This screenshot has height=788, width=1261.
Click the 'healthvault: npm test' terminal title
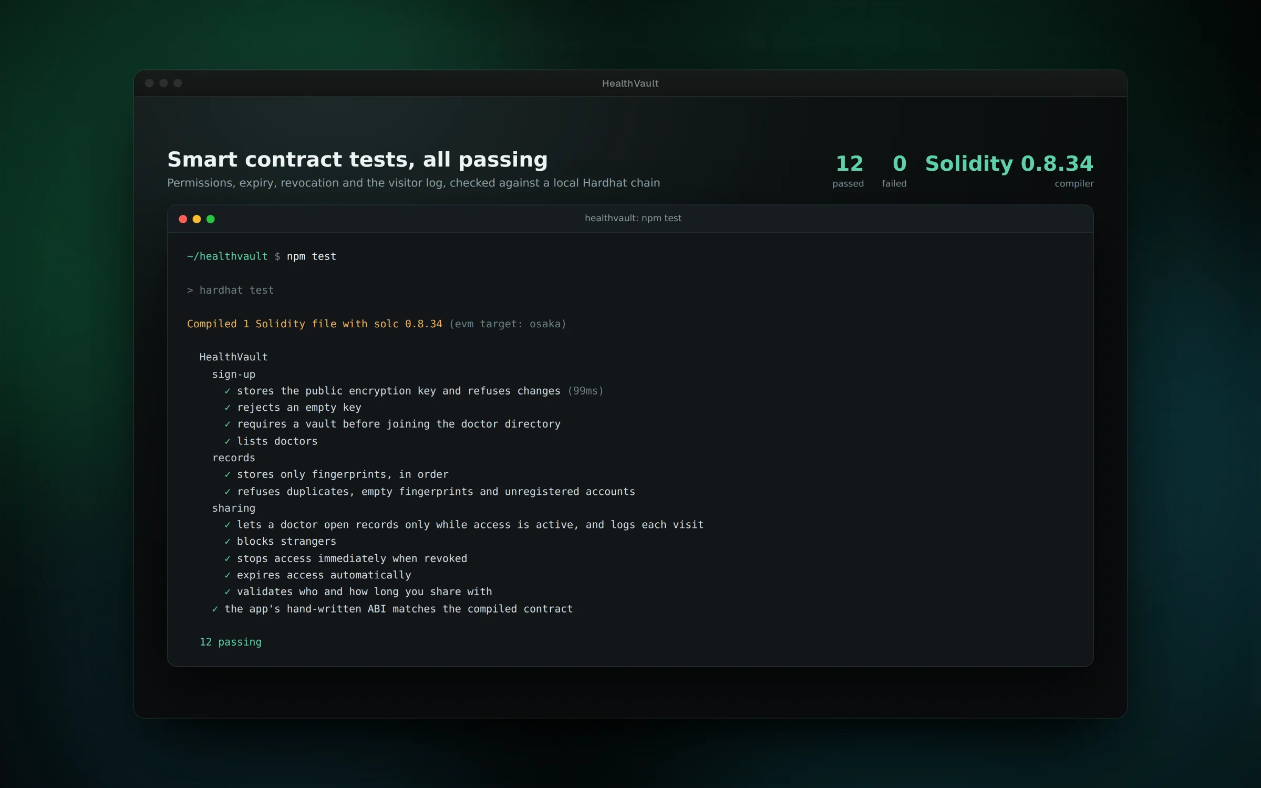633,218
